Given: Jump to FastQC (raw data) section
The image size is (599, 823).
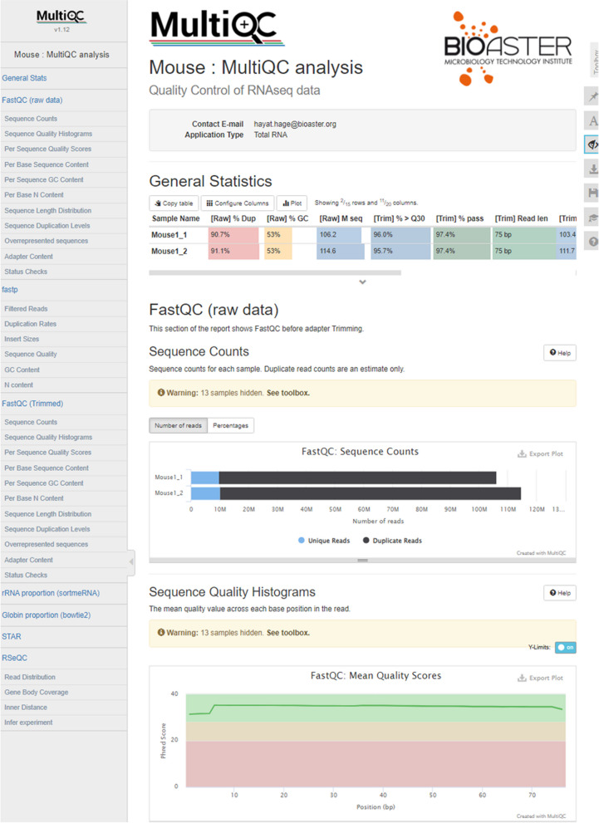Looking at the screenshot, I should tap(32, 100).
